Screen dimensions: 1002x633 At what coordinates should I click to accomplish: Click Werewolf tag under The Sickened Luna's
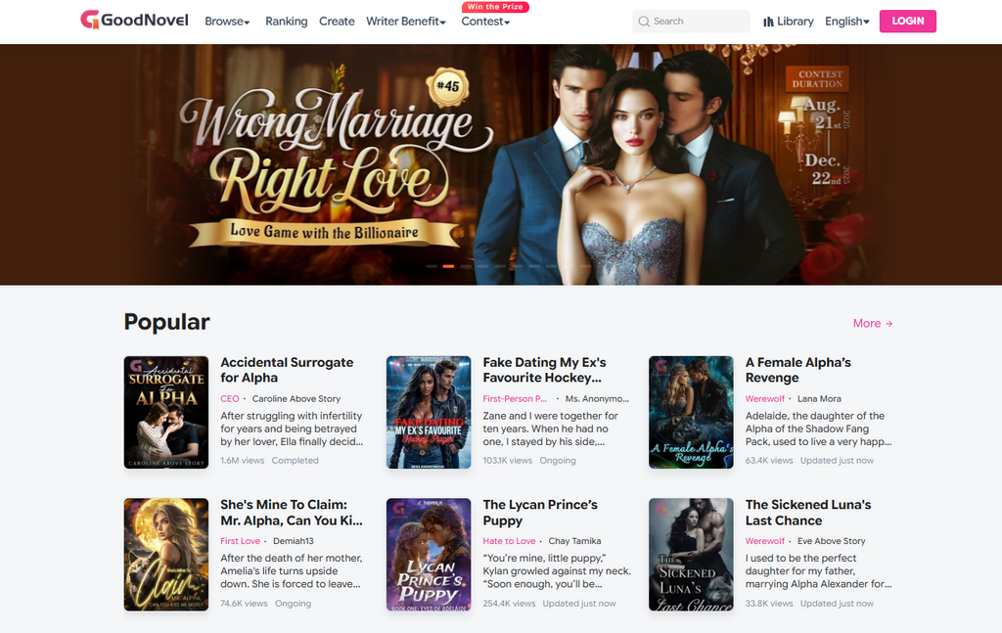(x=765, y=541)
